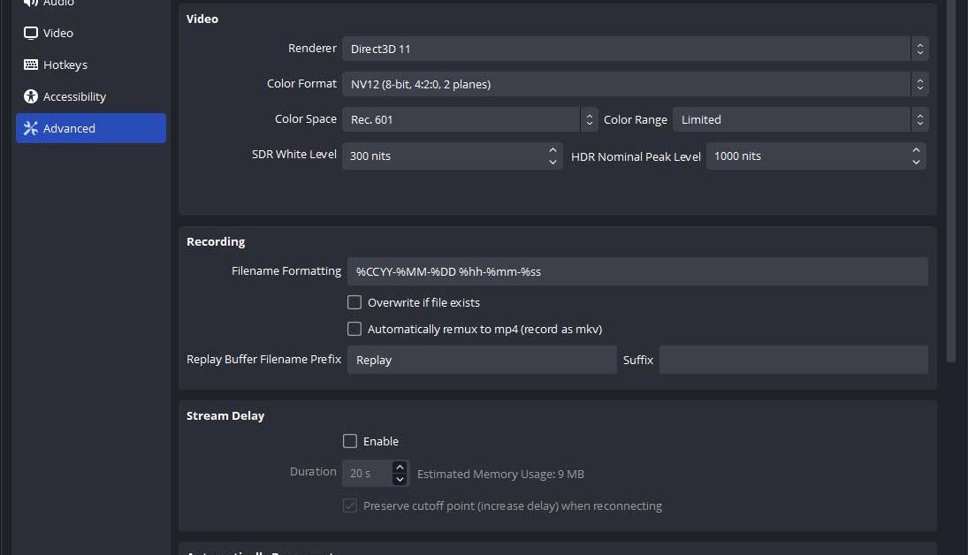Open the Accessibility settings tab
This screenshot has width=968, height=555.
coord(74,96)
